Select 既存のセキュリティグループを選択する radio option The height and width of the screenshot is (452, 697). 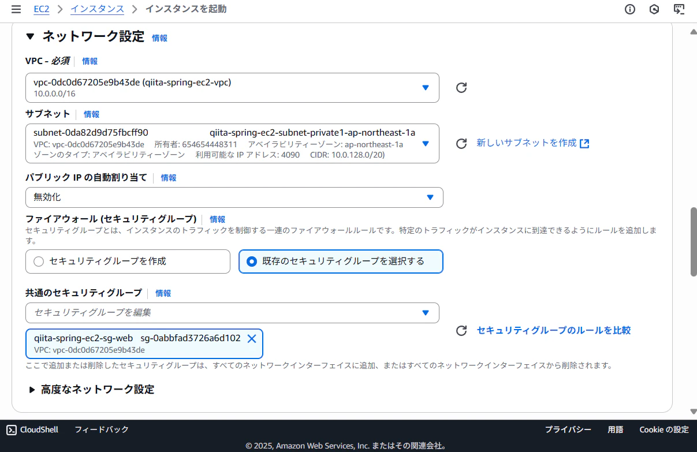tap(341, 262)
